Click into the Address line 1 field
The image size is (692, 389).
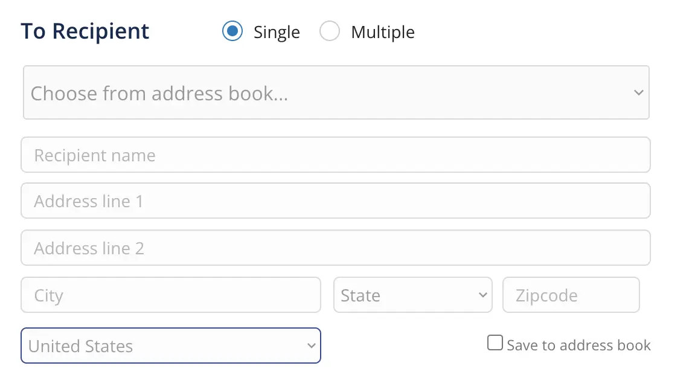coord(336,201)
